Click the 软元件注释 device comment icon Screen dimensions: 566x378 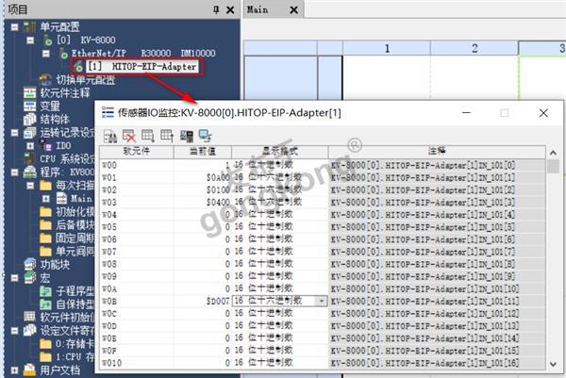[29, 93]
